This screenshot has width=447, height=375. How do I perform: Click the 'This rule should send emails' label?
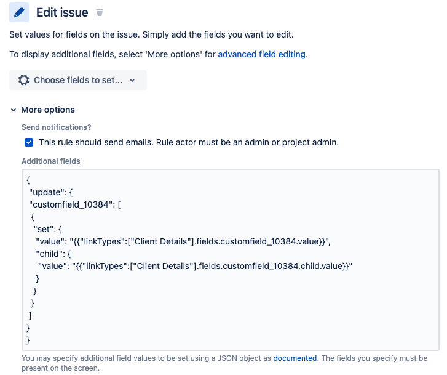tap(189, 142)
